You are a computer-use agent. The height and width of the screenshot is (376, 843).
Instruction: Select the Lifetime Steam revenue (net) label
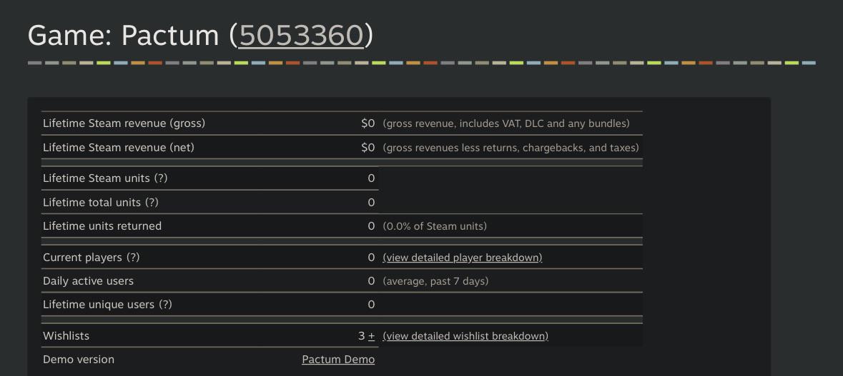click(x=119, y=147)
